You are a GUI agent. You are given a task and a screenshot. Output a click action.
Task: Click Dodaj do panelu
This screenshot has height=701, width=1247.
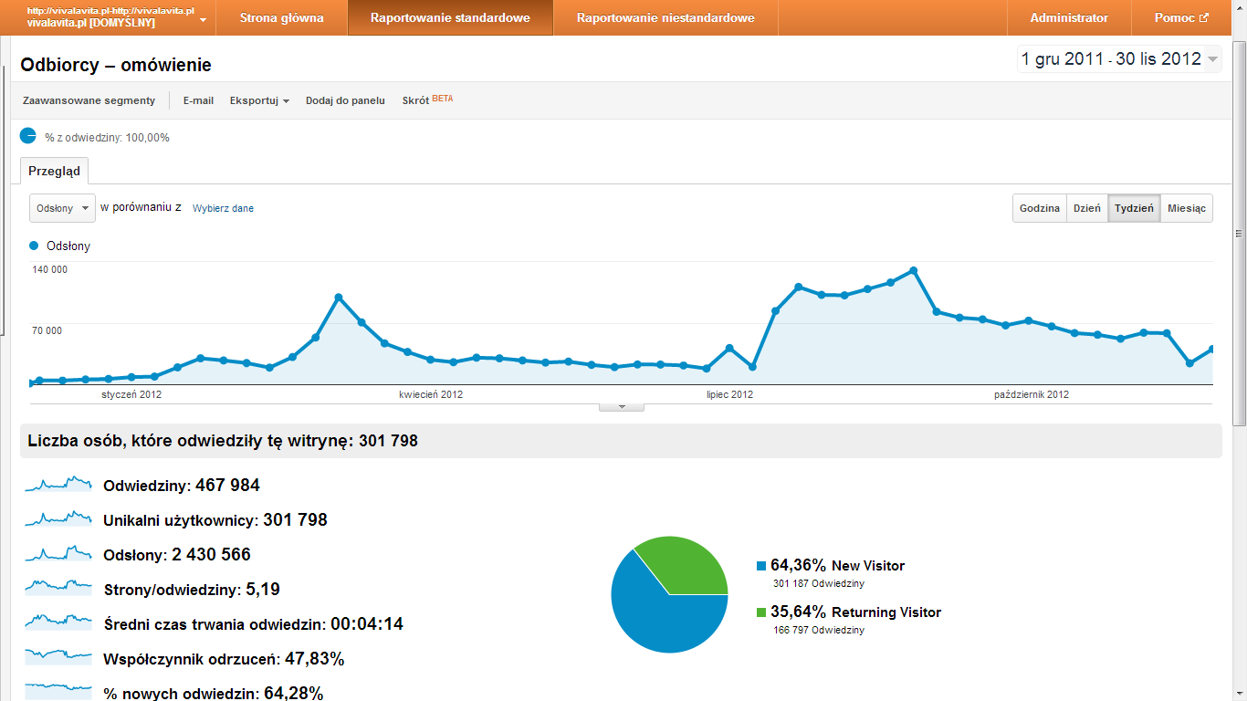click(345, 100)
